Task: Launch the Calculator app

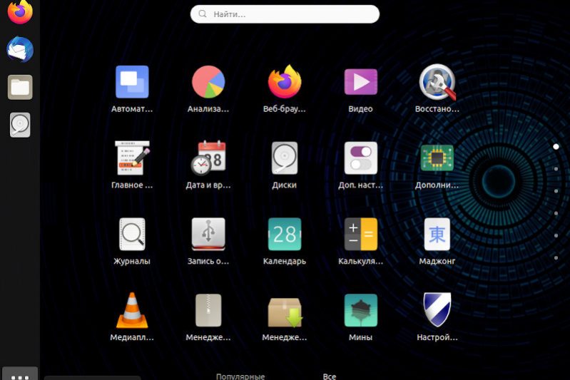Action: click(x=360, y=235)
